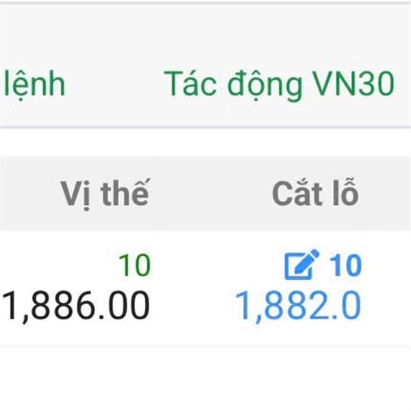Tap the gray table header bar
Screen dimensions: 411x411
[x=206, y=193]
